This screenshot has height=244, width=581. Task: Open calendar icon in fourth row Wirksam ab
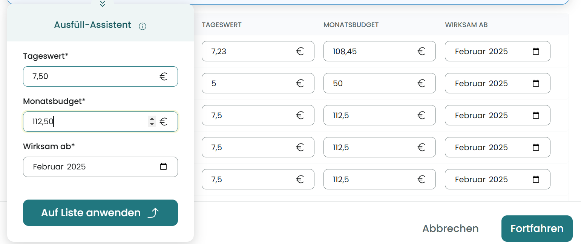[536, 148]
